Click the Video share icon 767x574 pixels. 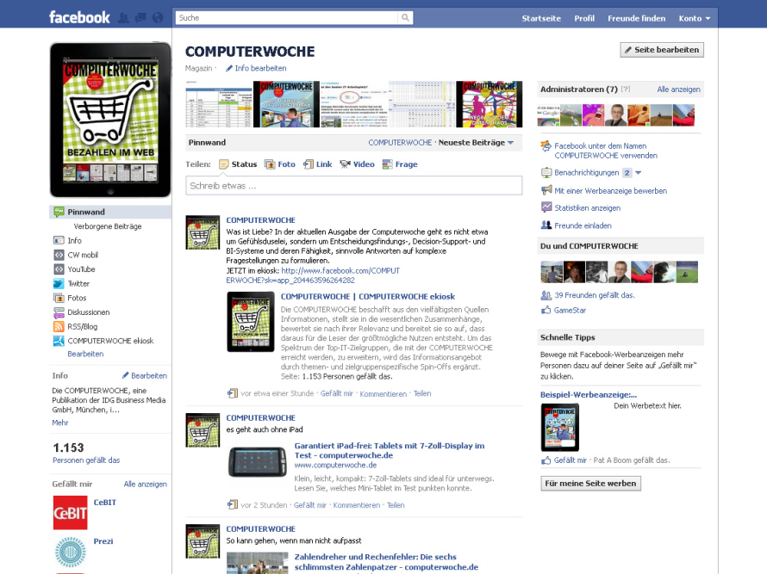point(345,164)
